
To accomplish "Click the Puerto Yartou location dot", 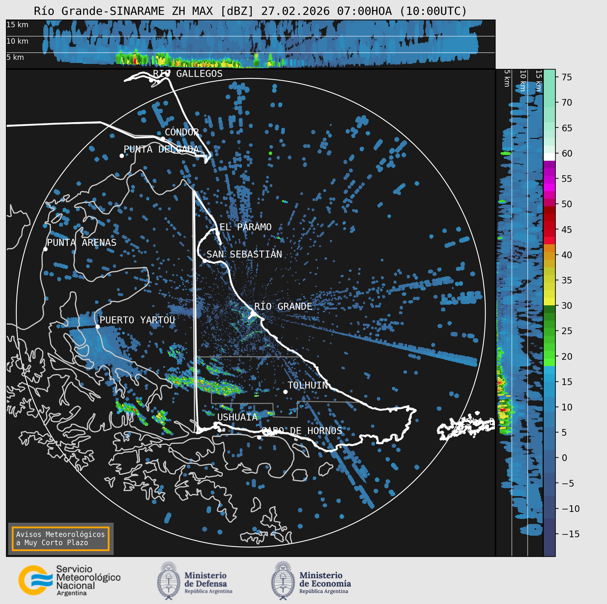I will [98, 327].
